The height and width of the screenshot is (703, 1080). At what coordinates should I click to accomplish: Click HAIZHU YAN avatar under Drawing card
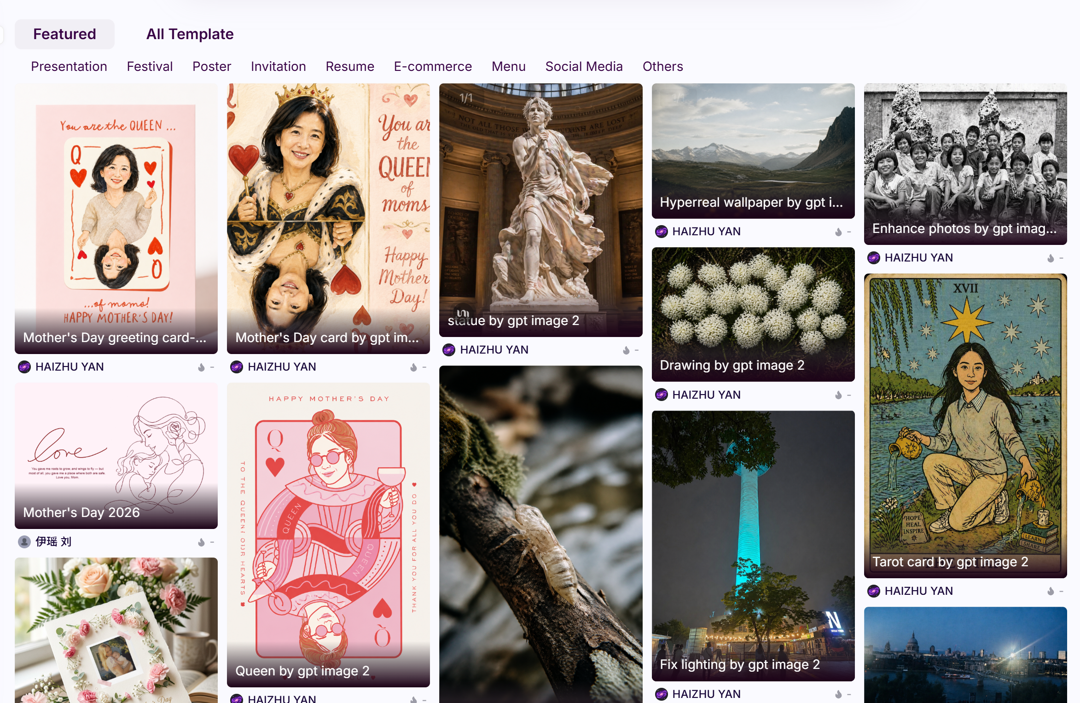pos(662,395)
